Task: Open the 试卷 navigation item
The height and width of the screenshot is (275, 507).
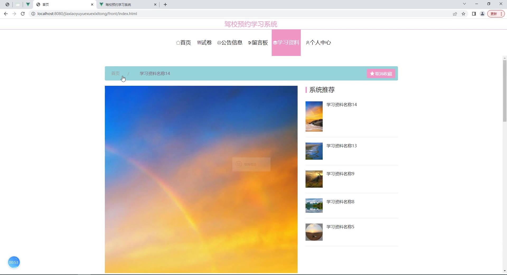Action: 204,42
